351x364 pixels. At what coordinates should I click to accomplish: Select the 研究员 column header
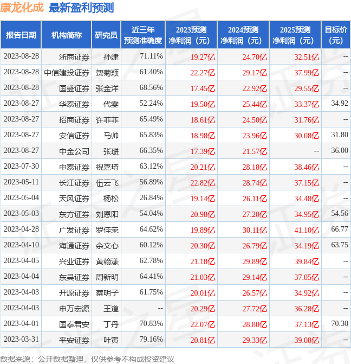pyautogui.click(x=106, y=35)
